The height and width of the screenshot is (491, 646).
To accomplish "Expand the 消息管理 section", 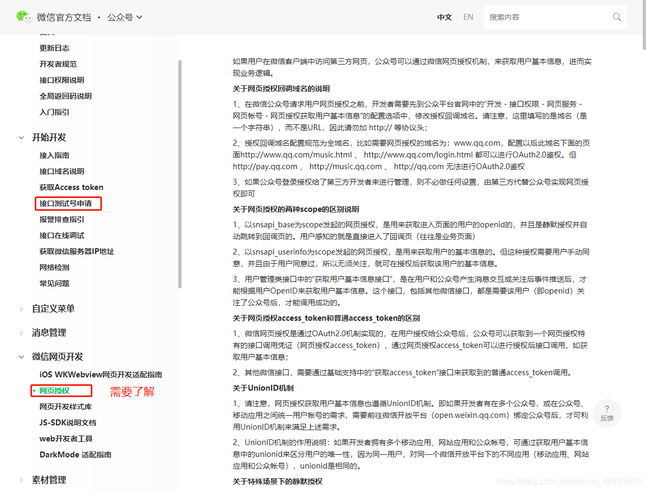I will [x=21, y=333].
